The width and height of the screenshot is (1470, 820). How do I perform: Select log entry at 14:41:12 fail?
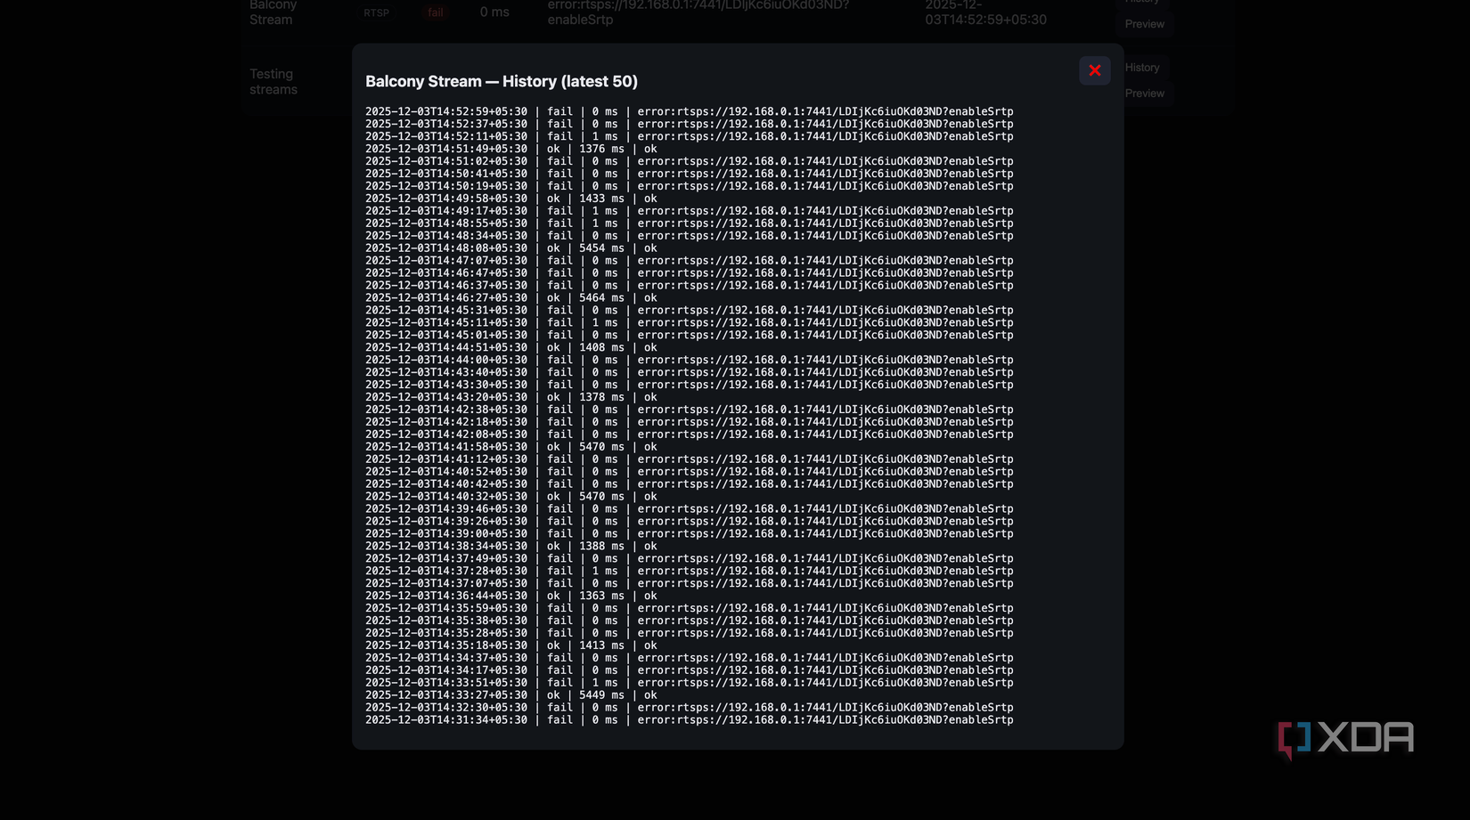pos(689,459)
